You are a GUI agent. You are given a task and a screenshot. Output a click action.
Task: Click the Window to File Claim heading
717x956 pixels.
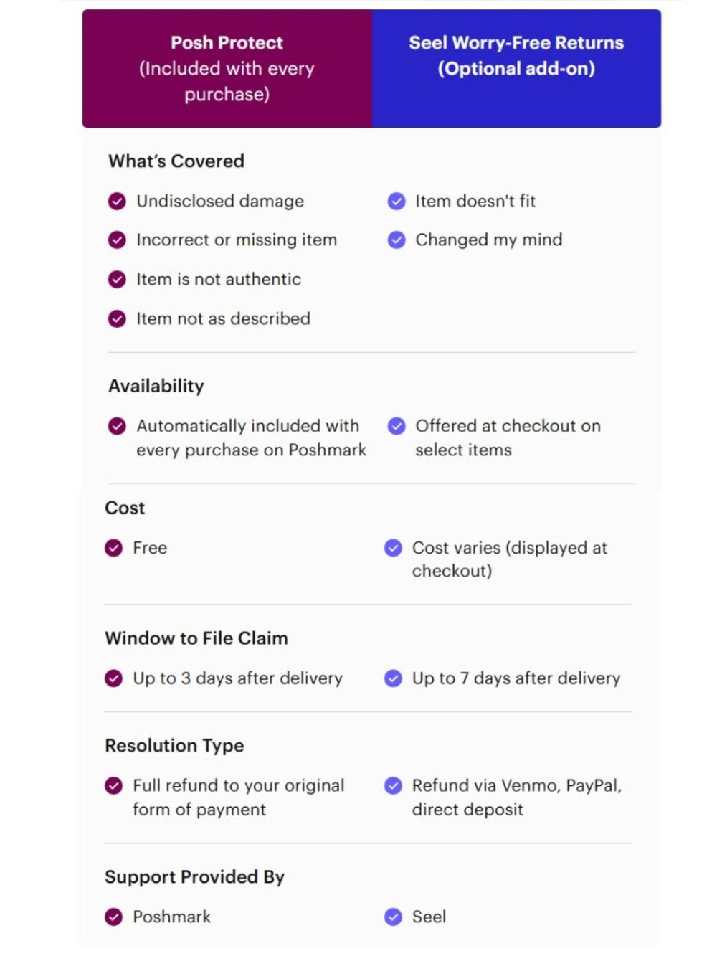196,638
